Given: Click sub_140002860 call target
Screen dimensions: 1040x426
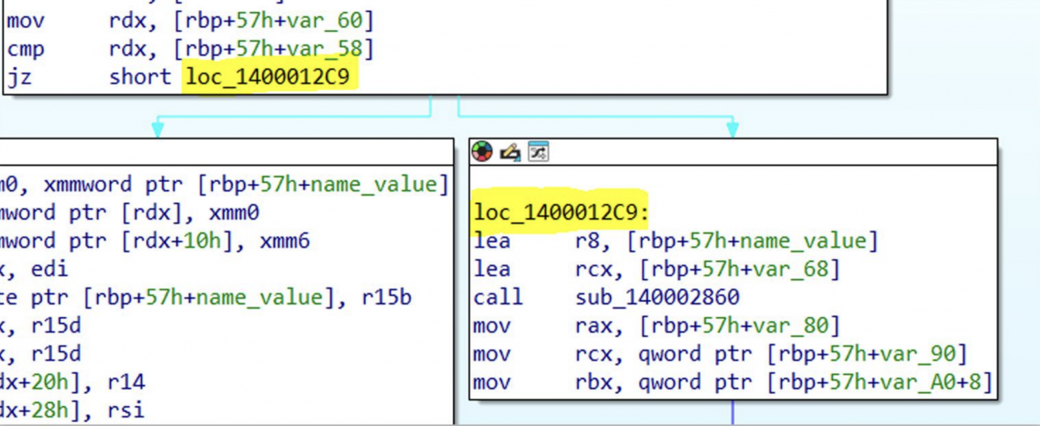Looking at the screenshot, I should (x=657, y=297).
